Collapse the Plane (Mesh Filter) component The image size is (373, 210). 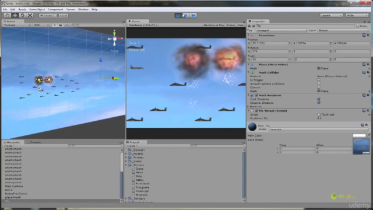point(249,65)
